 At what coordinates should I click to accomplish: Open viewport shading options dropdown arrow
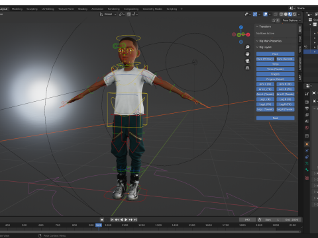pyautogui.click(x=299, y=14)
